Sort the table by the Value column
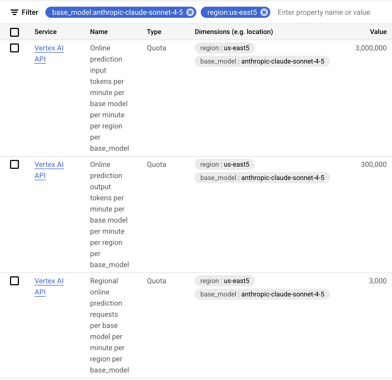392x380 pixels. click(x=378, y=32)
